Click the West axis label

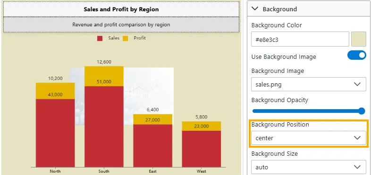pyautogui.click(x=202, y=171)
